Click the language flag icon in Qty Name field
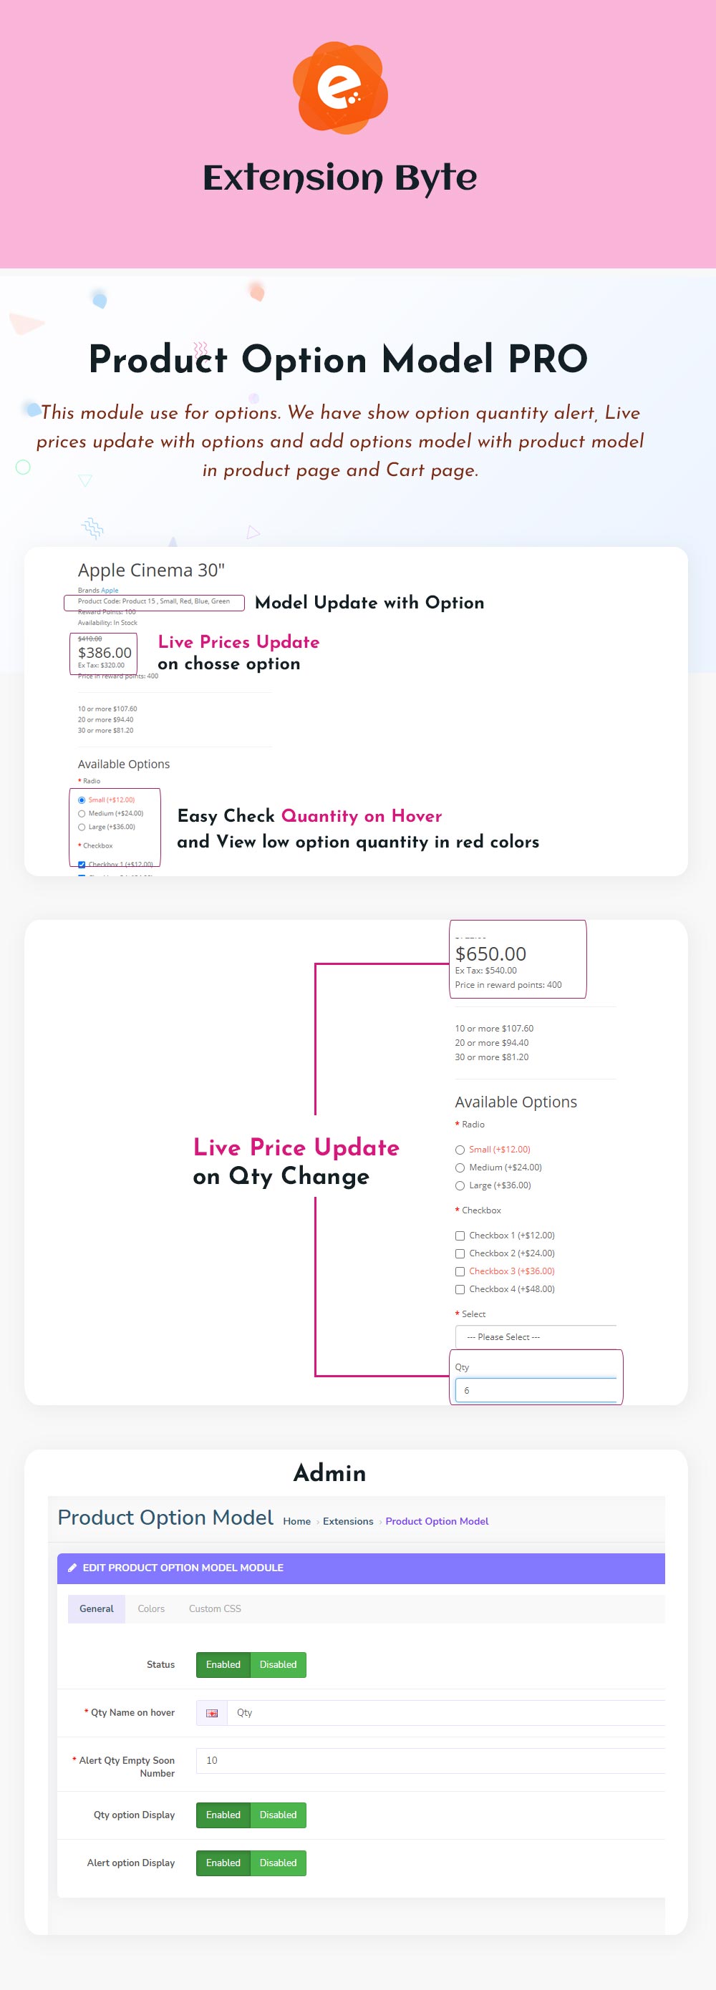 [212, 1713]
